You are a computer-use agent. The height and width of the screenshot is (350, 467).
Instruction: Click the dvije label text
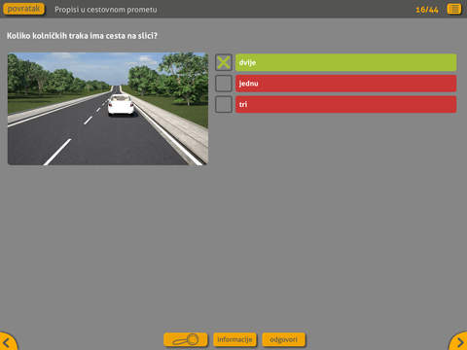[x=247, y=62]
